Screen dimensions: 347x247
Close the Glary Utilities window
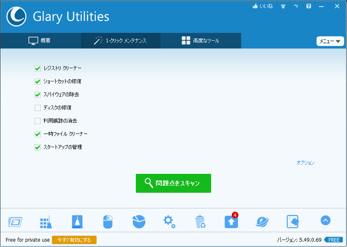click(337, 6)
